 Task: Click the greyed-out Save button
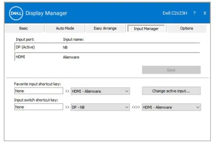[171, 70]
